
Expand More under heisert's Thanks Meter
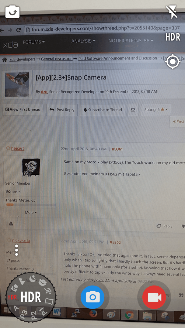pyautogui.click(x=31, y=213)
